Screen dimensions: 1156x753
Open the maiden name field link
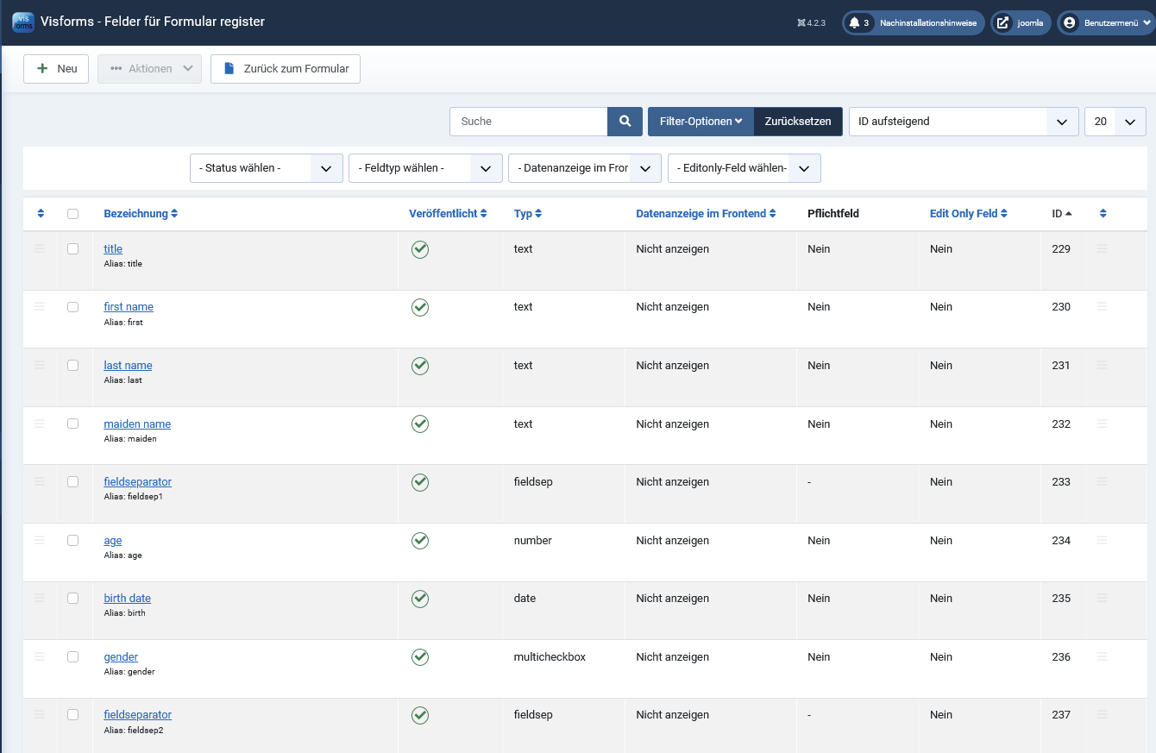point(137,424)
